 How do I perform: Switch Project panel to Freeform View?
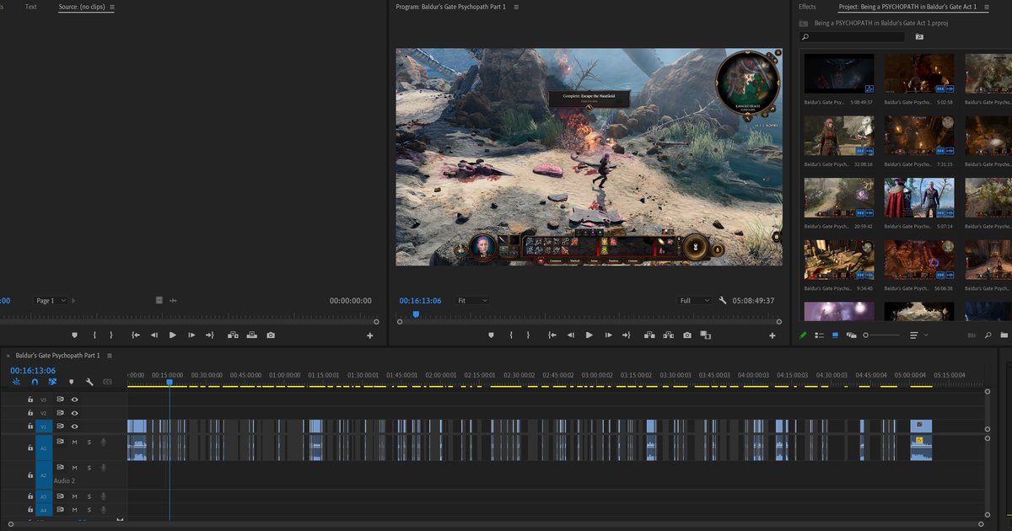[x=851, y=335]
